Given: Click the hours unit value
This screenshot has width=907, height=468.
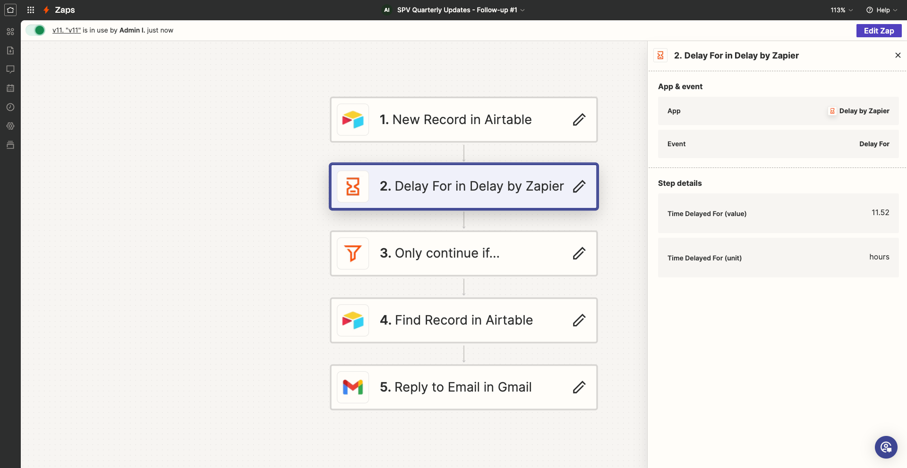Looking at the screenshot, I should (879, 257).
